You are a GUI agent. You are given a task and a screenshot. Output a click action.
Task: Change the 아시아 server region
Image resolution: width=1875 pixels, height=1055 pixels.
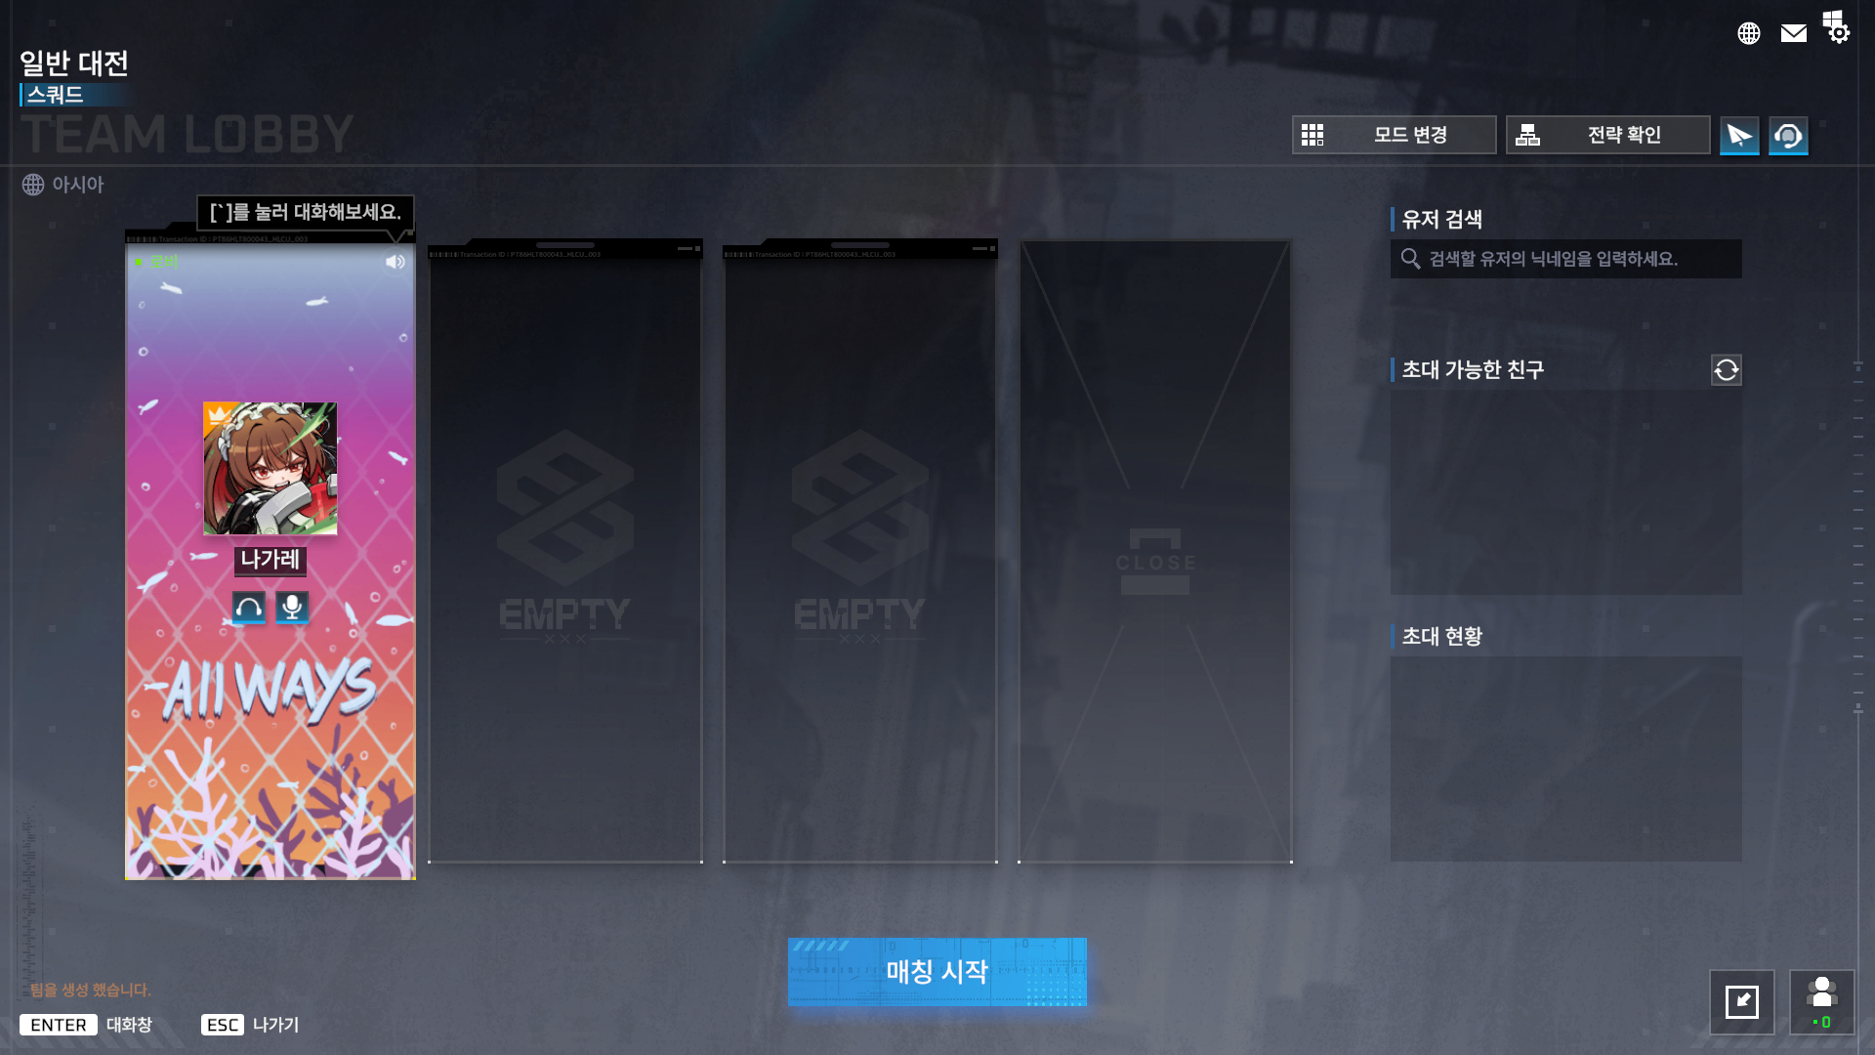63,185
